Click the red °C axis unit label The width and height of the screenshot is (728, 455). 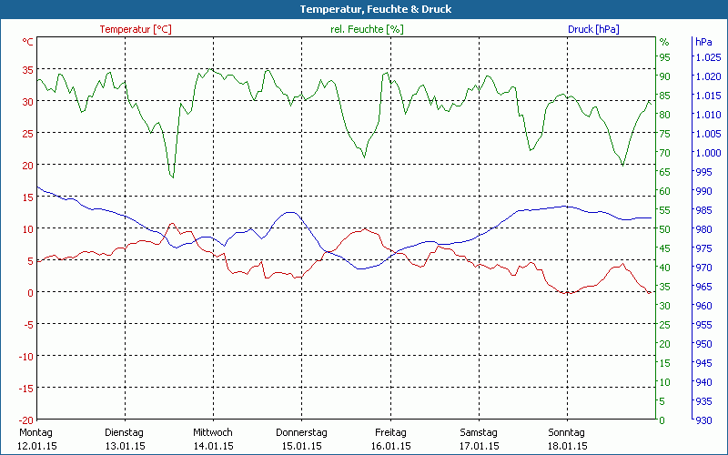click(28, 42)
